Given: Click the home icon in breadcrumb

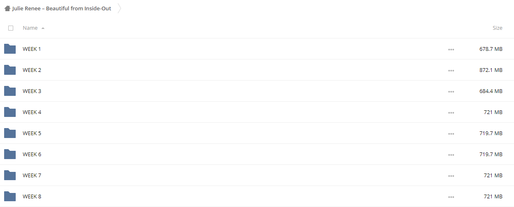Looking at the screenshot, I should click(x=7, y=8).
